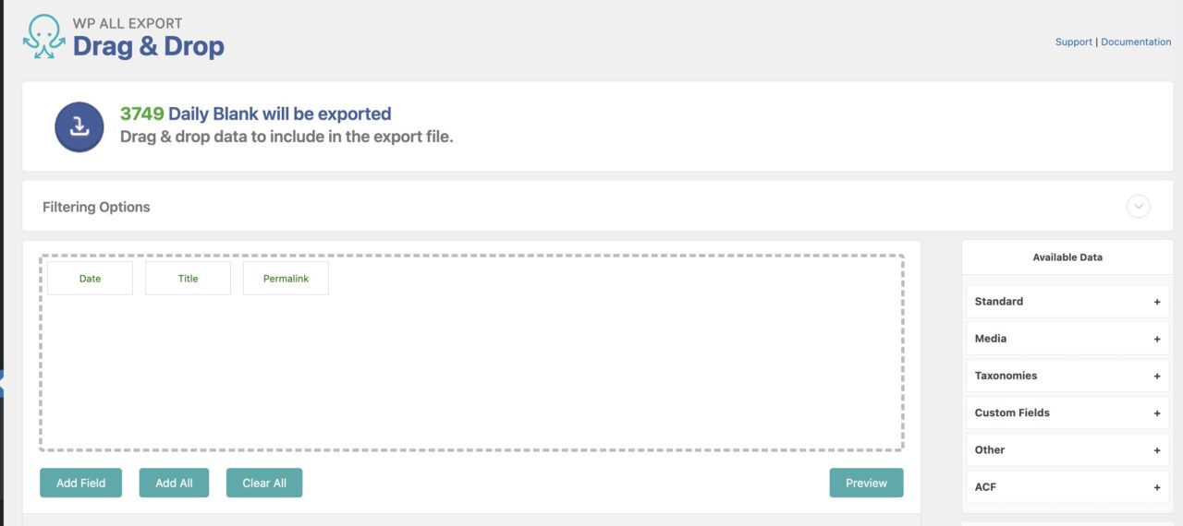Screen dimensions: 1183x526
Task: Select the Title field tile
Action: click(x=188, y=279)
